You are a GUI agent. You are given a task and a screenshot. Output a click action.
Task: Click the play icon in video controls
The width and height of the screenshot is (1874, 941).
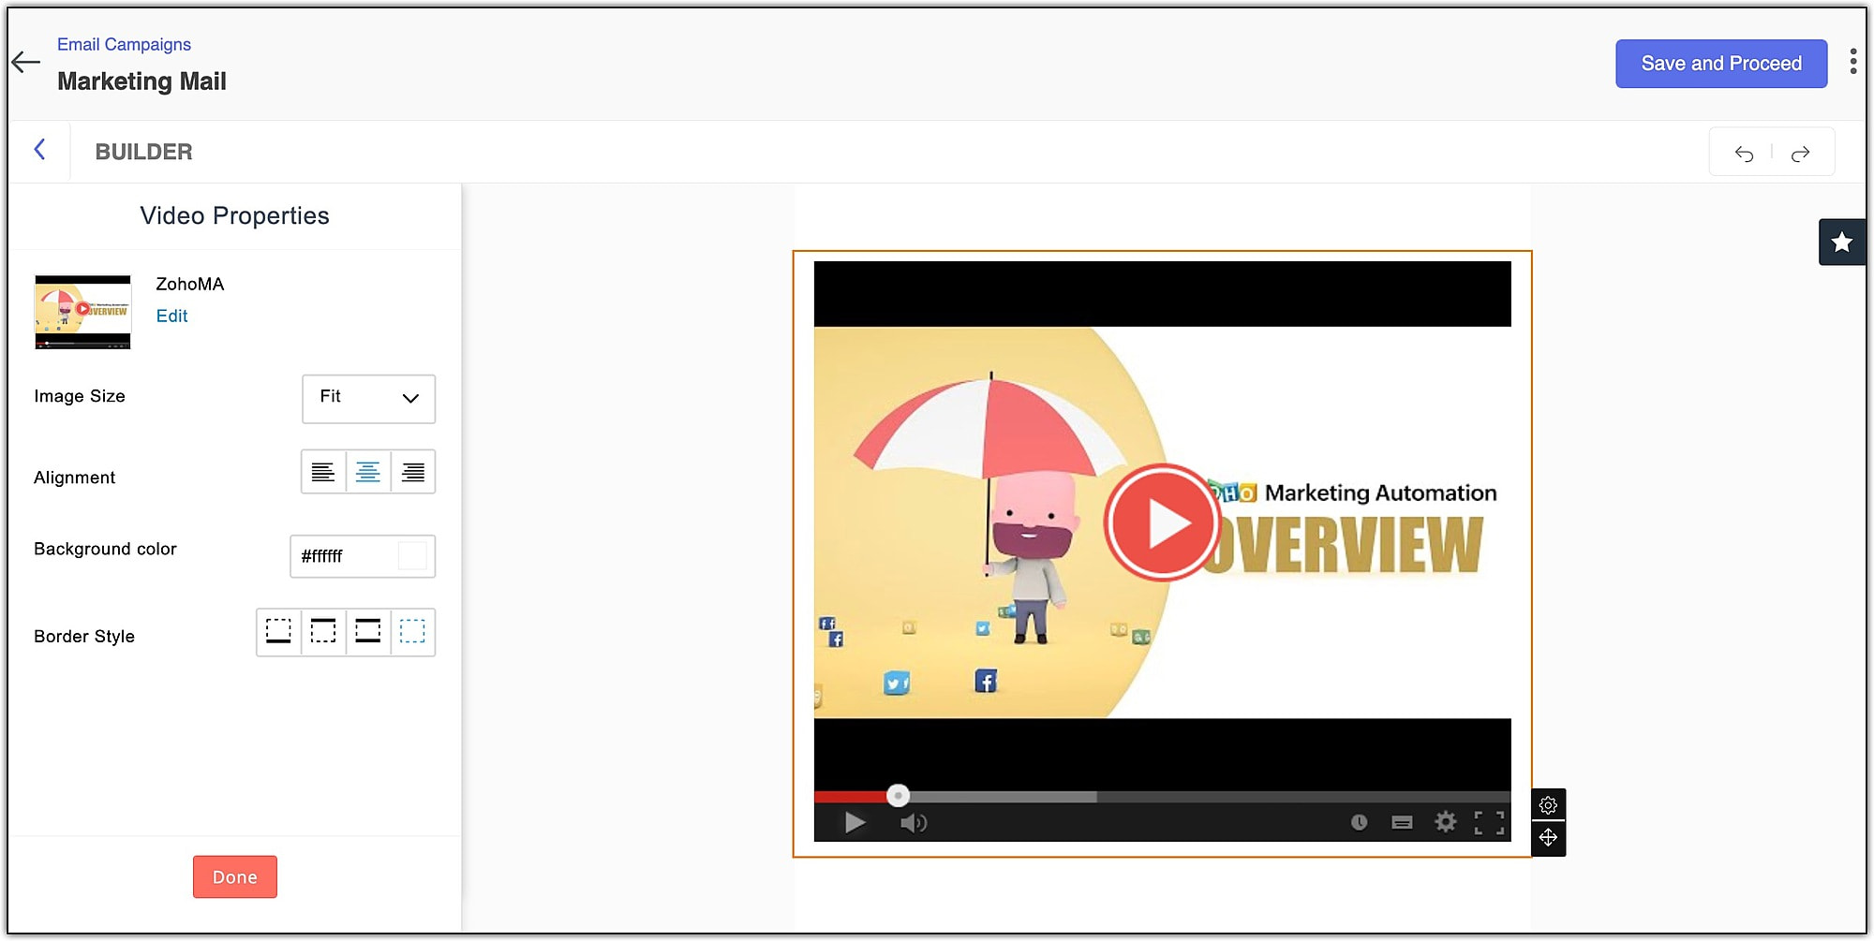tap(855, 823)
